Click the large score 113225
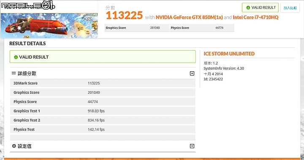The image size is (304, 160). point(124,15)
